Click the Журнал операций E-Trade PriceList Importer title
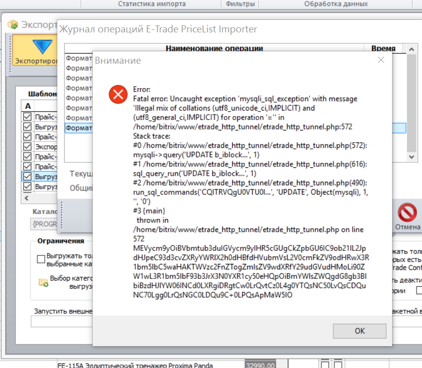422x368 pixels. (x=158, y=29)
